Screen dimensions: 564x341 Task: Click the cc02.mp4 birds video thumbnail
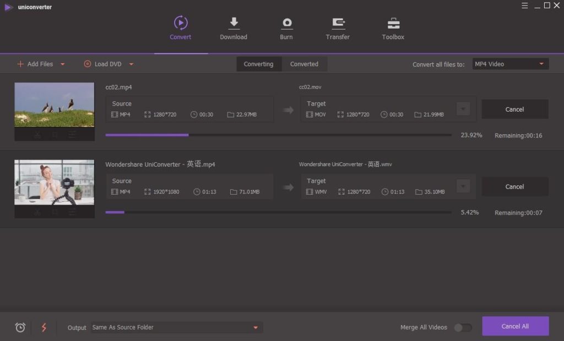point(54,105)
